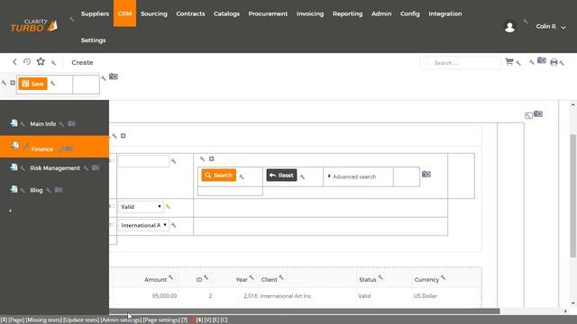
Task: Click the Risk Management document icon
Action: point(14,167)
